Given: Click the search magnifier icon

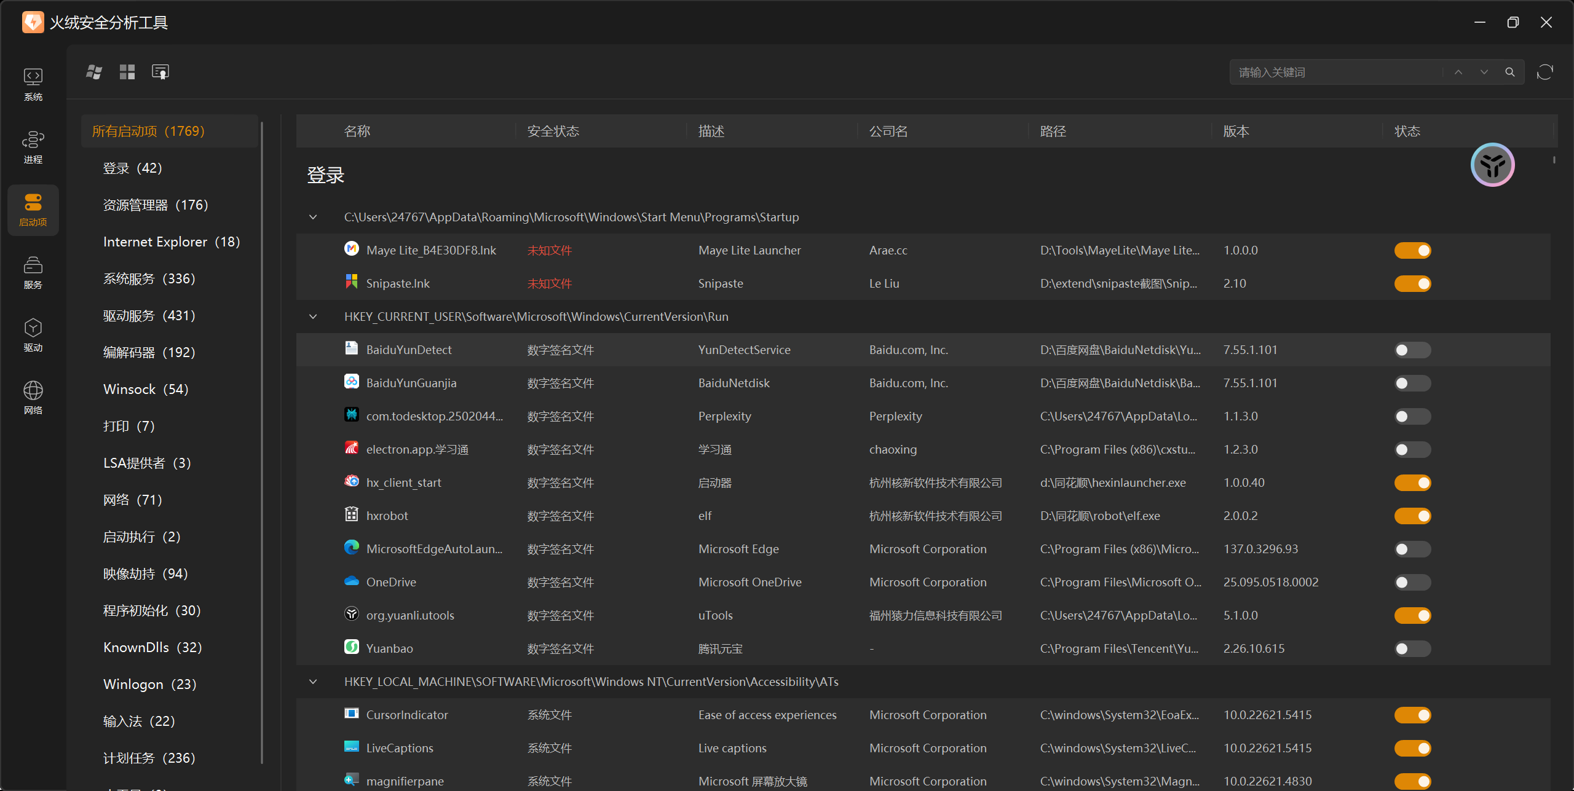Looking at the screenshot, I should [1509, 73].
